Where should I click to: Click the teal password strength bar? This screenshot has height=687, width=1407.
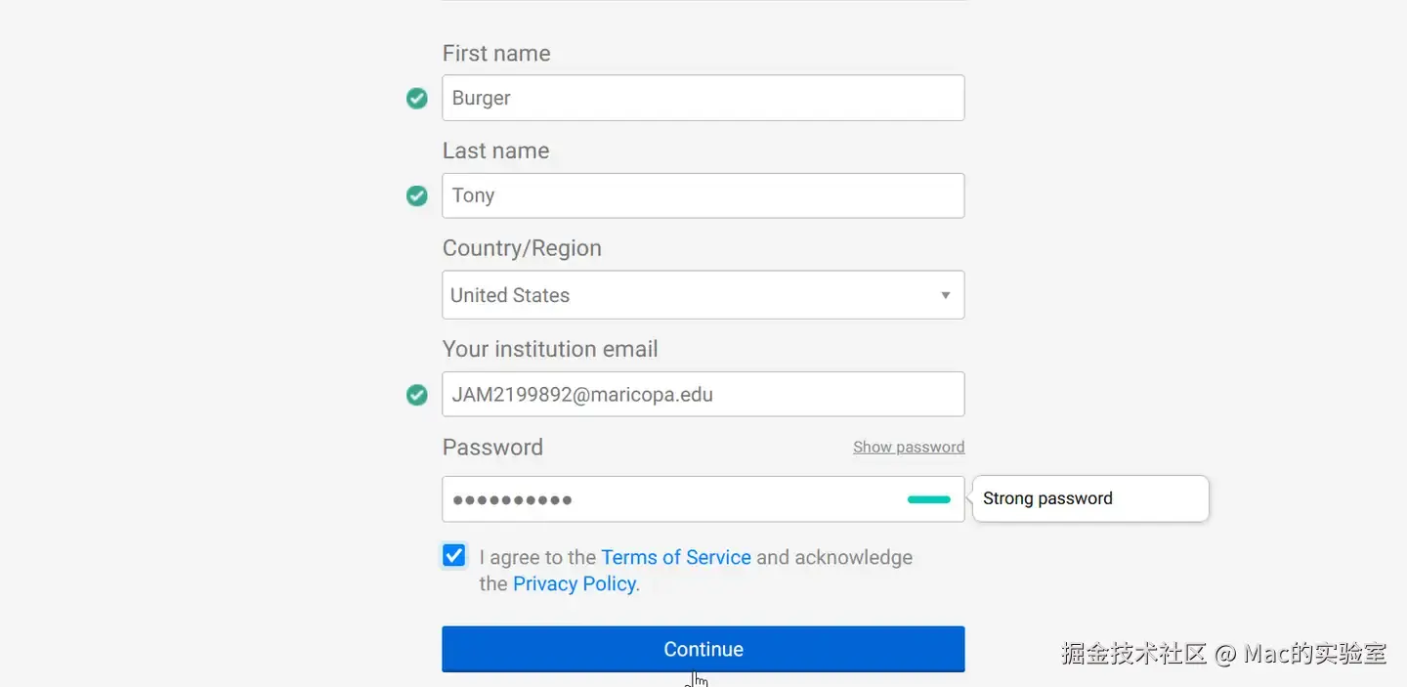928,499
